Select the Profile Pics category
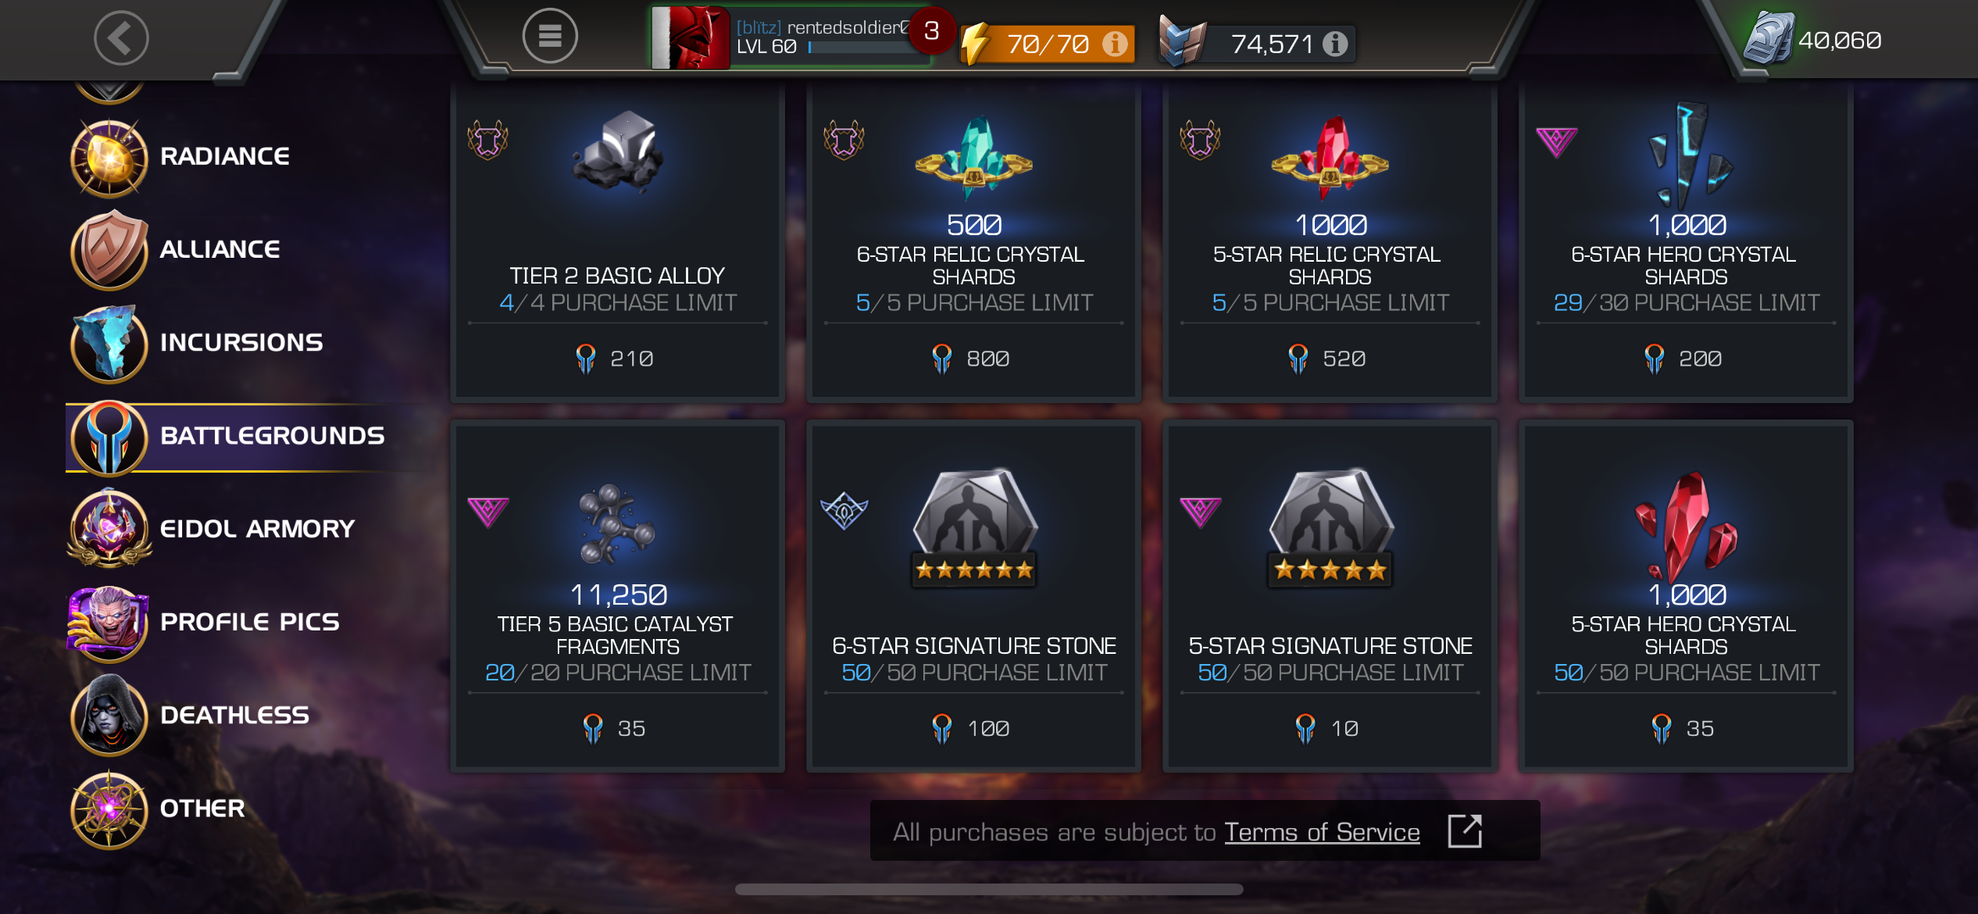This screenshot has height=914, width=1978. [x=205, y=622]
